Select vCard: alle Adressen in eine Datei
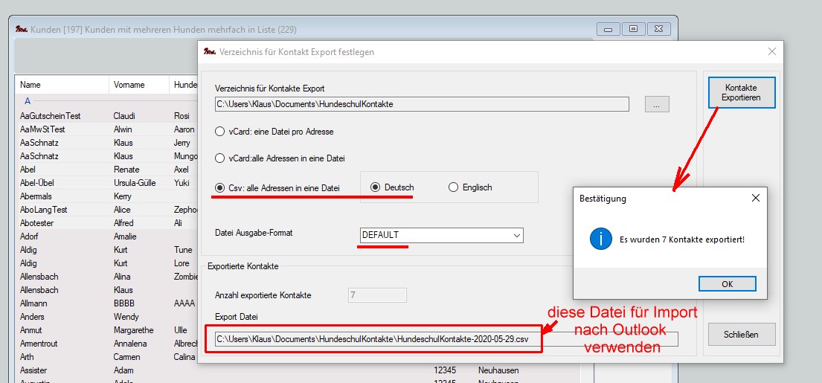The image size is (822, 383). (x=219, y=158)
